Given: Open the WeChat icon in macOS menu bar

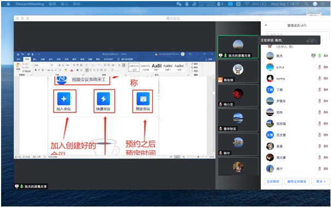Looking at the screenshot, I should pyautogui.click(x=179, y=4).
